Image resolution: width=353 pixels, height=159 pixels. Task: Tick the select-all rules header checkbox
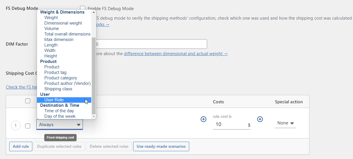pyautogui.click(x=28, y=101)
